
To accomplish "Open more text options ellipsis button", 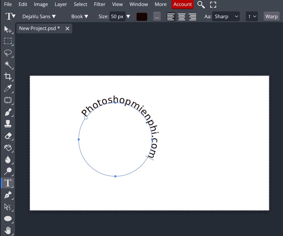I will point(157,17).
